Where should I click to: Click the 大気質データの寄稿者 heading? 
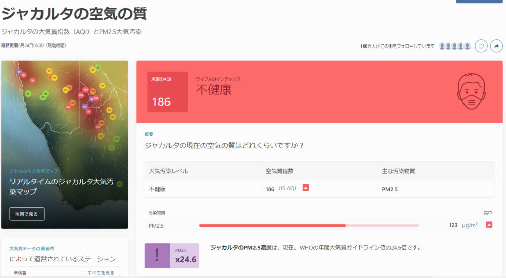click(31, 248)
